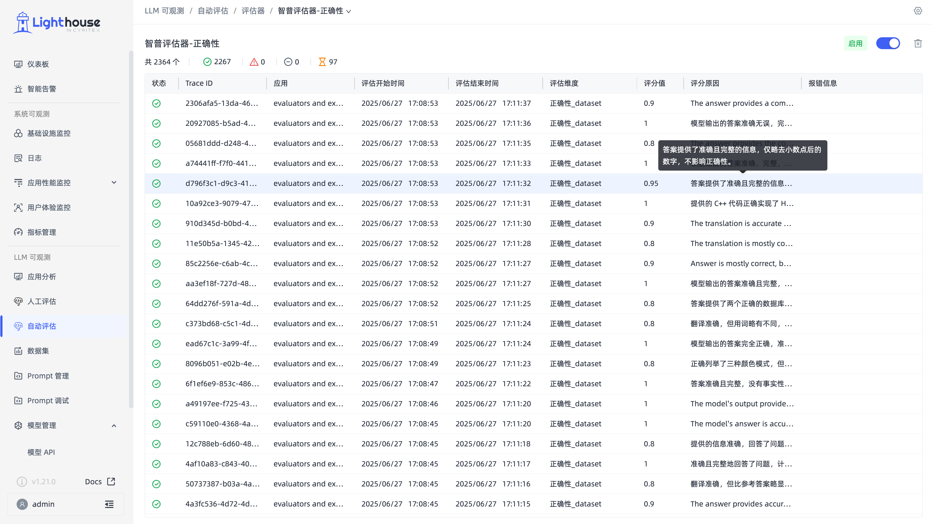
Task: Click the 应用分析 sidebar icon
Action: [x=18, y=277]
